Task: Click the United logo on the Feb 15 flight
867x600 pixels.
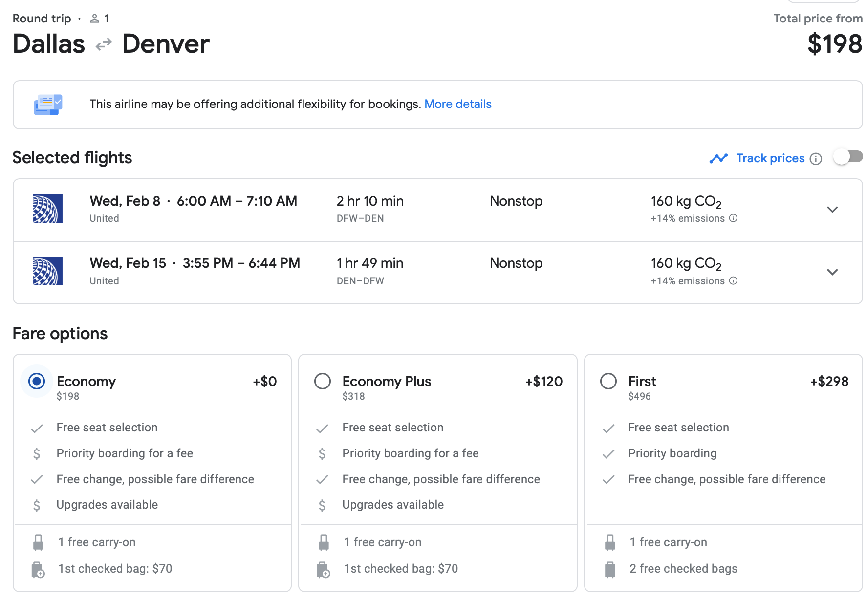Action: [x=47, y=271]
